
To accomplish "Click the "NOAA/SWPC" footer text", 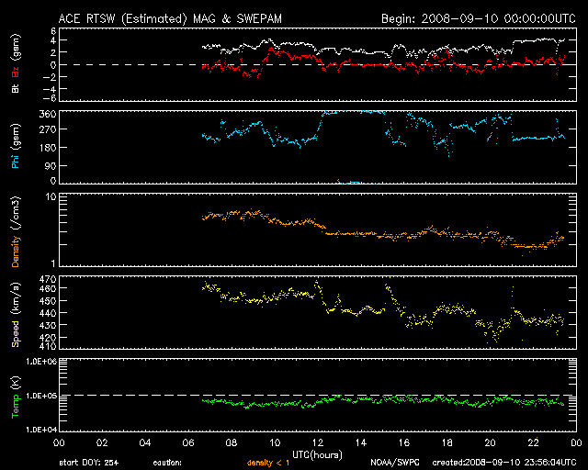I will [x=395, y=463].
